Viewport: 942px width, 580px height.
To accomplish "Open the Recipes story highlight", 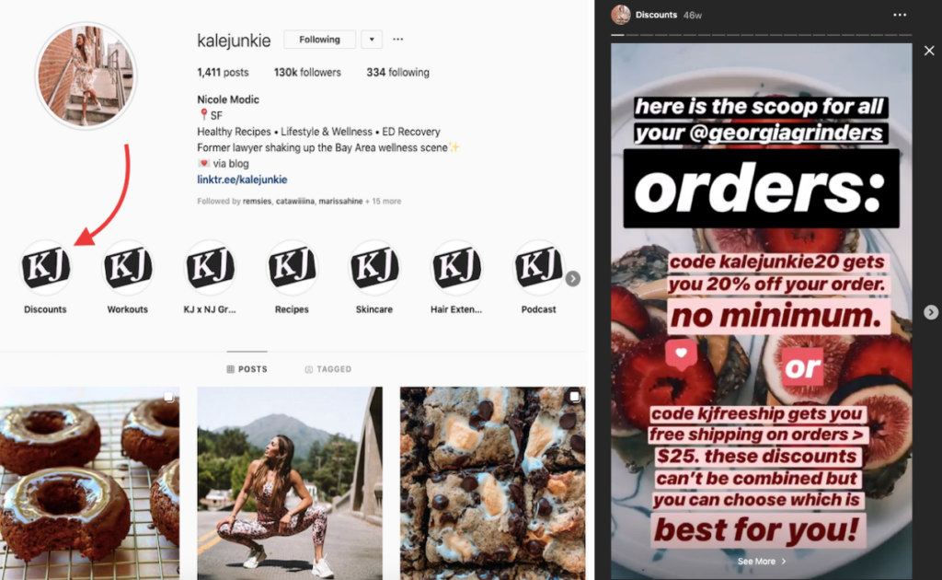I will (x=292, y=268).
